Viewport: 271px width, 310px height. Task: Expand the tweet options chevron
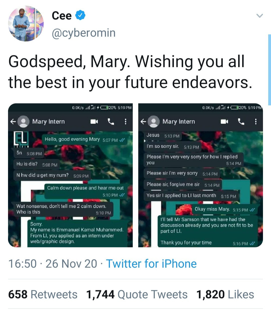[x=259, y=16]
